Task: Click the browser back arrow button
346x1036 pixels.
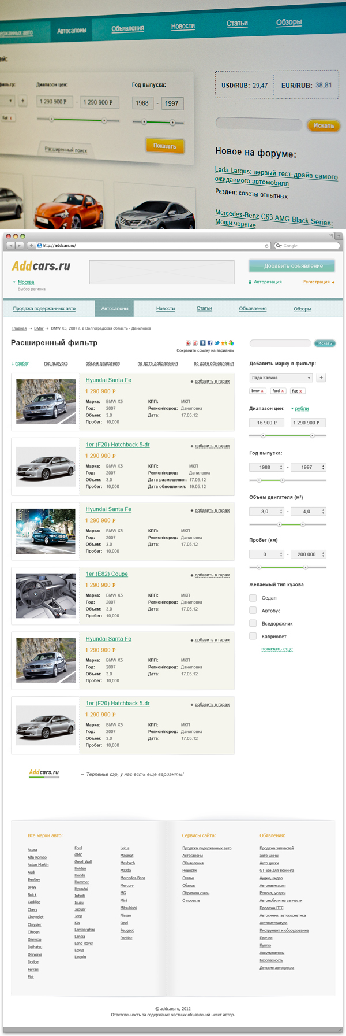Action: (x=10, y=245)
